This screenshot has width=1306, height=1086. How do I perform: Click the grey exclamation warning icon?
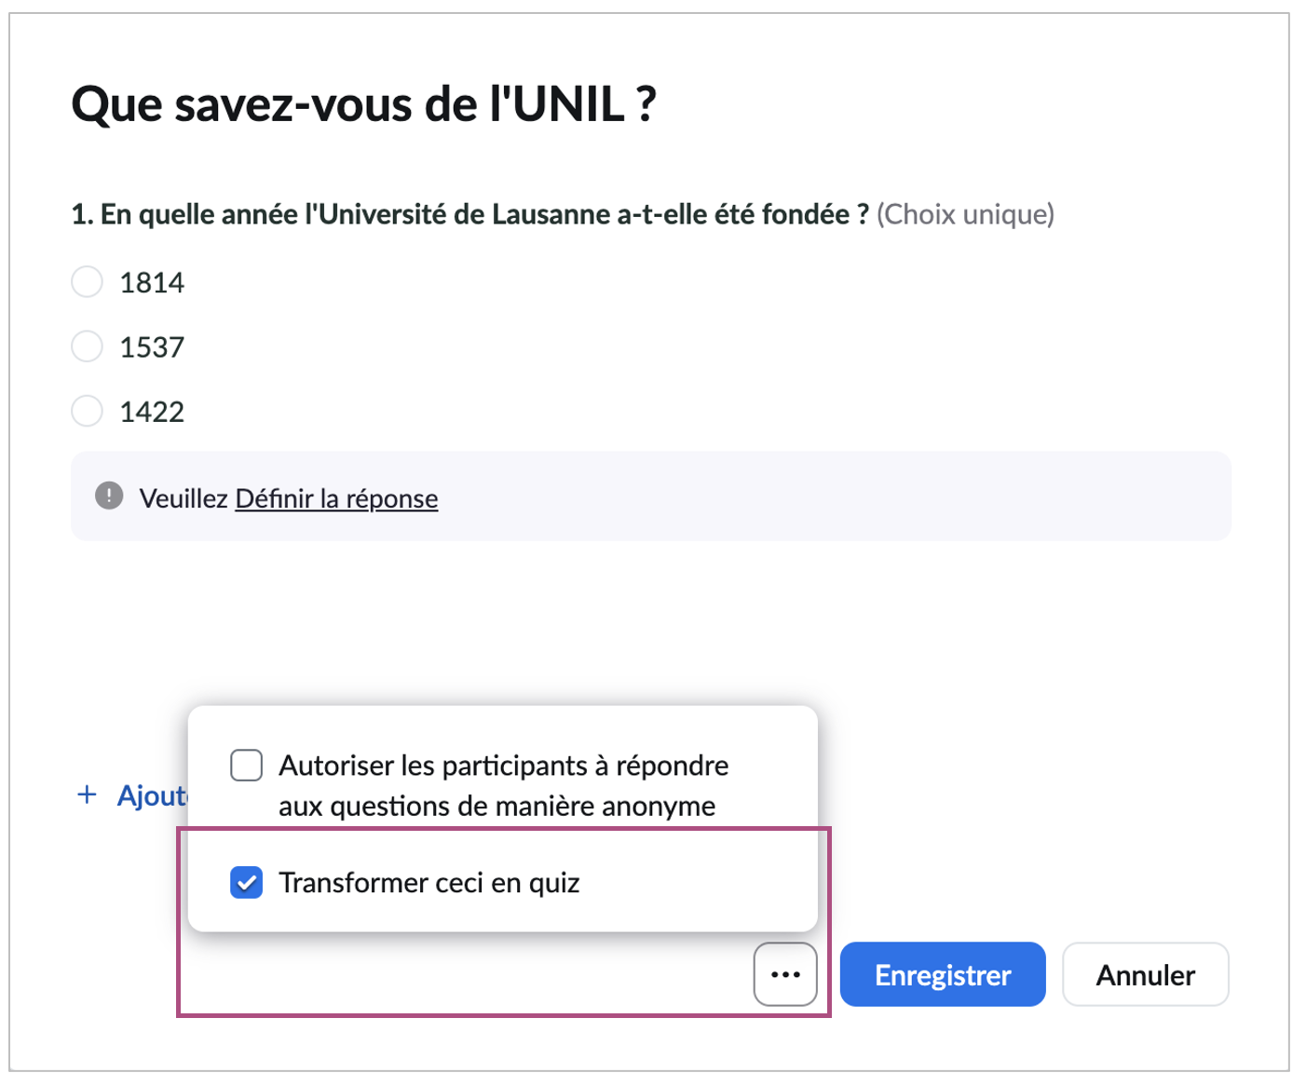(109, 496)
